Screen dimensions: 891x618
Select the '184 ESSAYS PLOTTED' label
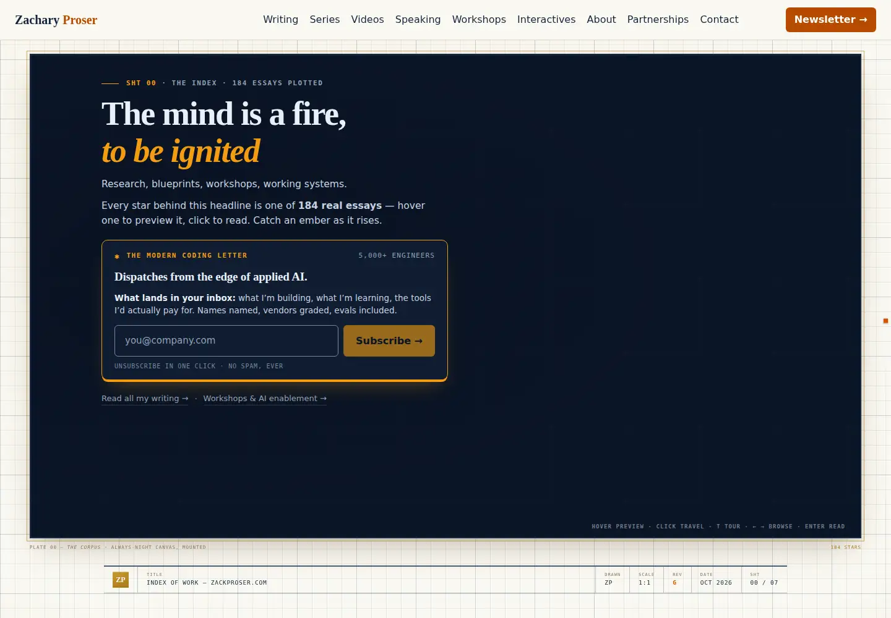tap(277, 83)
